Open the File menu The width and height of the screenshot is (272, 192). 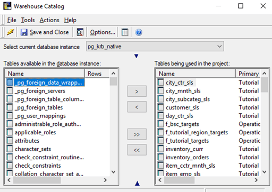tap(12, 20)
